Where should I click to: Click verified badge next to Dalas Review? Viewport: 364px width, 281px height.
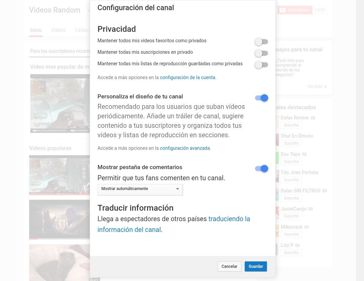[x=313, y=118]
